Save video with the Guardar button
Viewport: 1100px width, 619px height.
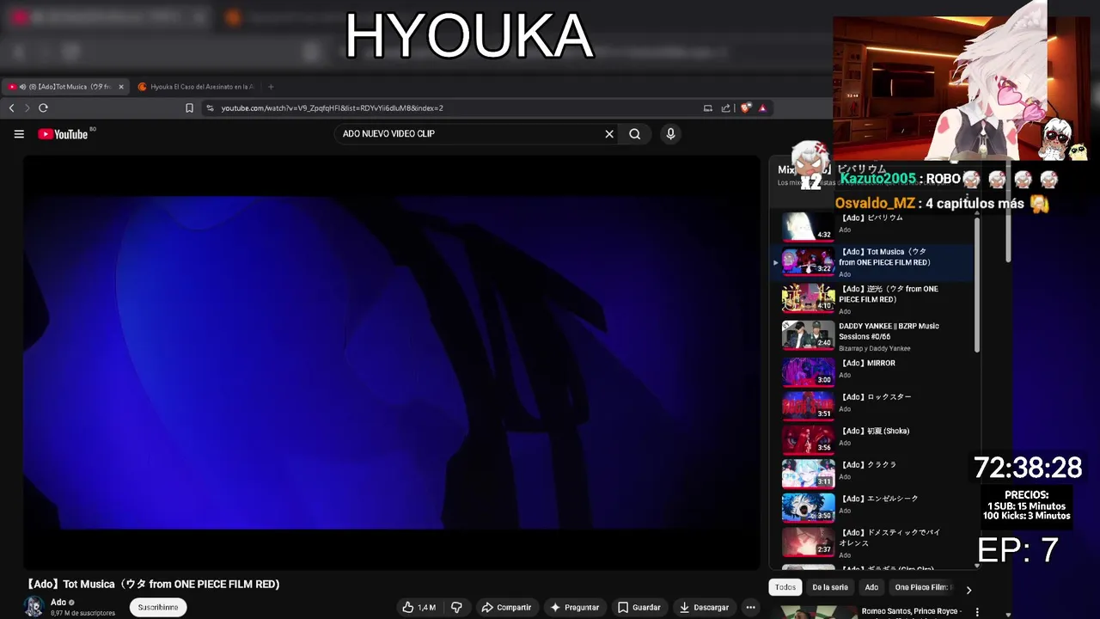point(639,607)
